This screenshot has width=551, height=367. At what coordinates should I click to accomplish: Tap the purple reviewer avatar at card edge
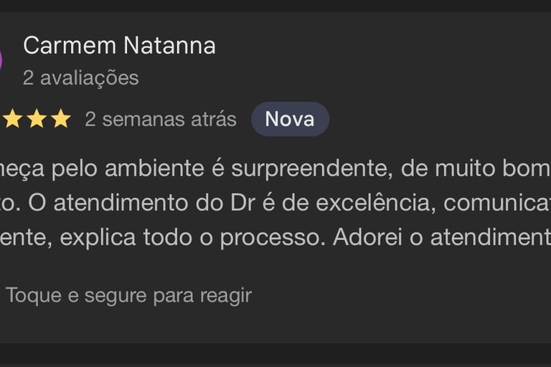[x=1, y=60]
